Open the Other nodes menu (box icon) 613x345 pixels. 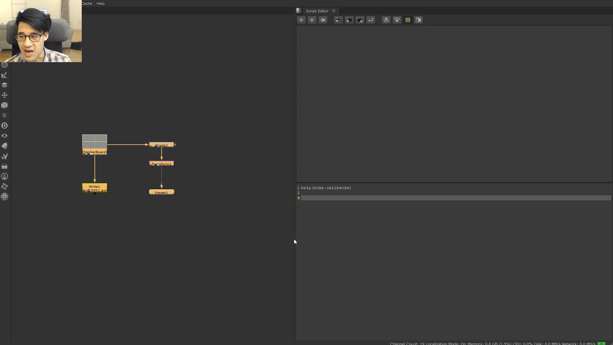pyautogui.click(x=4, y=166)
